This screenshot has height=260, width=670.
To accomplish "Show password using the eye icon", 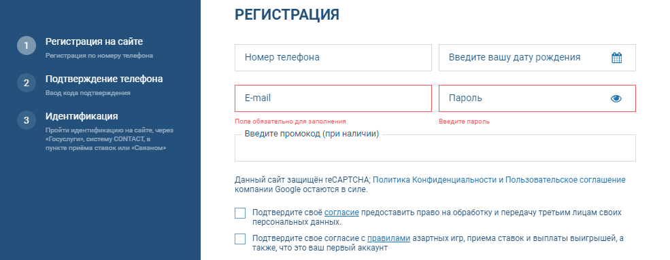I will pos(616,98).
